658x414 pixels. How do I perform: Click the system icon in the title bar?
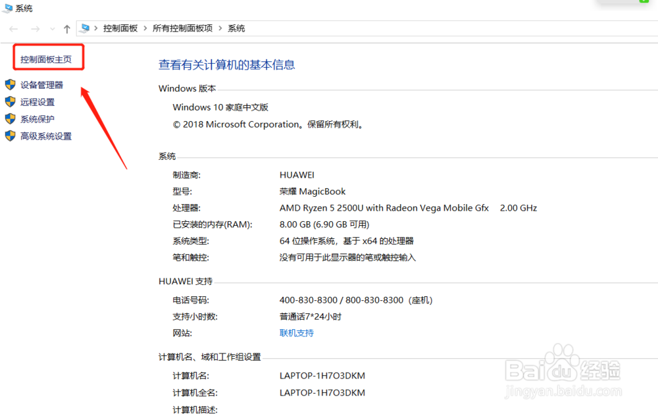[7, 8]
